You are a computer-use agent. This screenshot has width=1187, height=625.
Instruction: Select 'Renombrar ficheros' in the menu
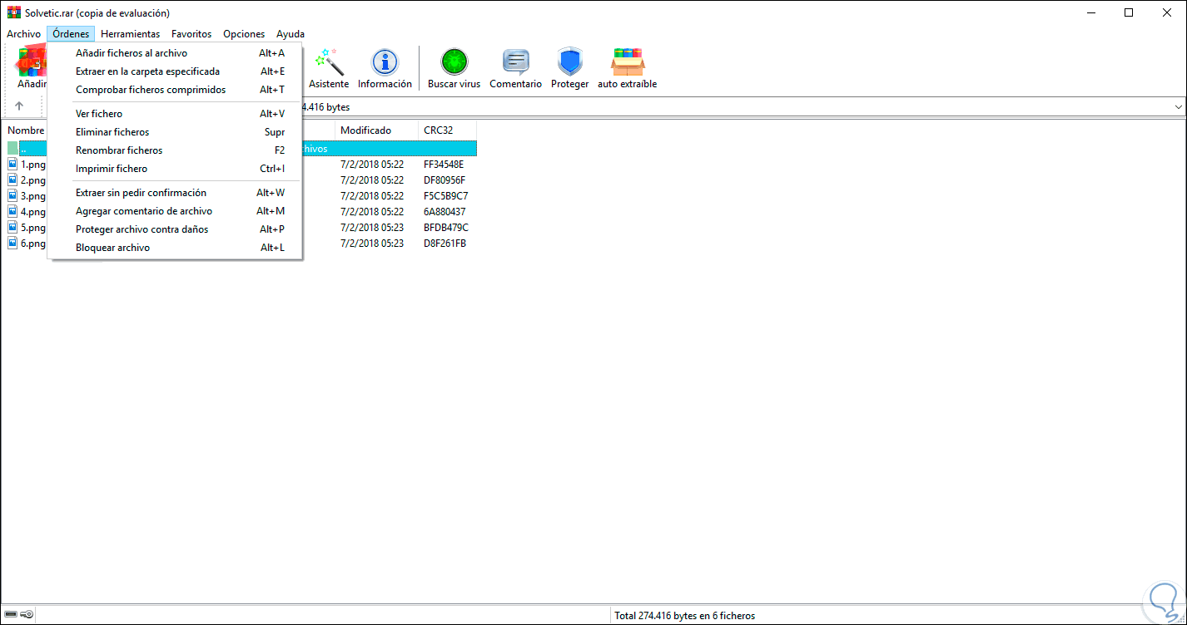coord(175,150)
